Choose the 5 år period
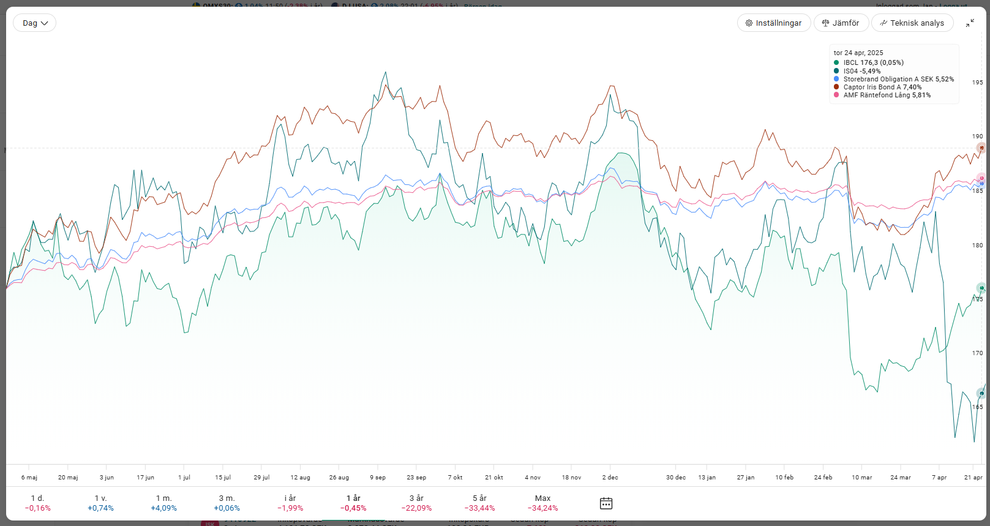 tap(479, 503)
